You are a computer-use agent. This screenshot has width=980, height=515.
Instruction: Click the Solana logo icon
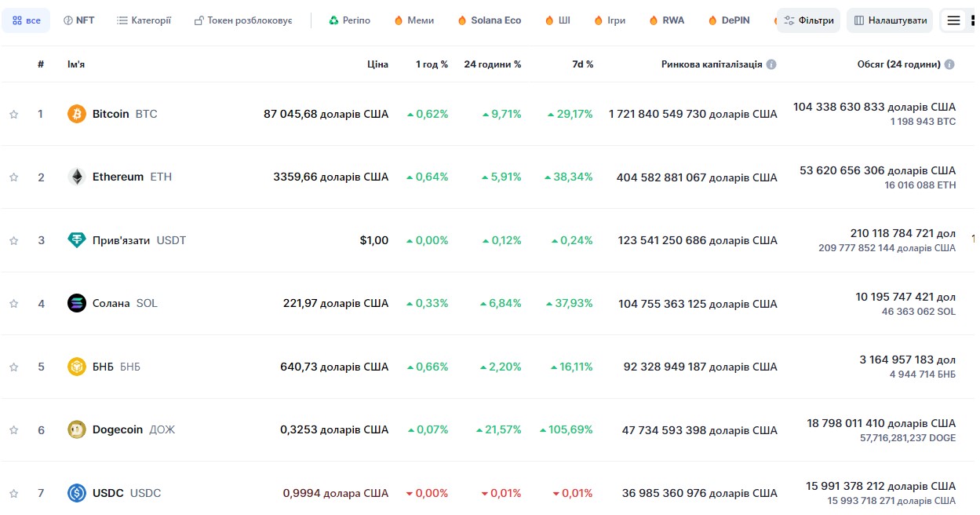76,303
